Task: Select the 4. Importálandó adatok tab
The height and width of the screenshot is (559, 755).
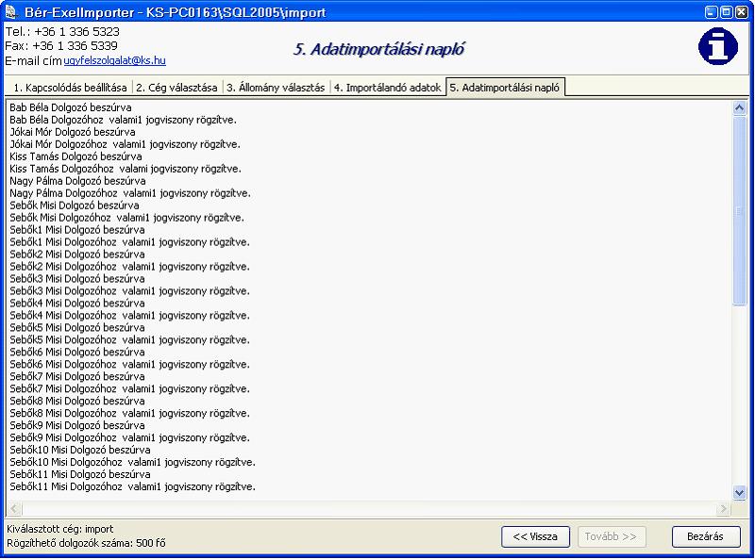Action: 388,88
